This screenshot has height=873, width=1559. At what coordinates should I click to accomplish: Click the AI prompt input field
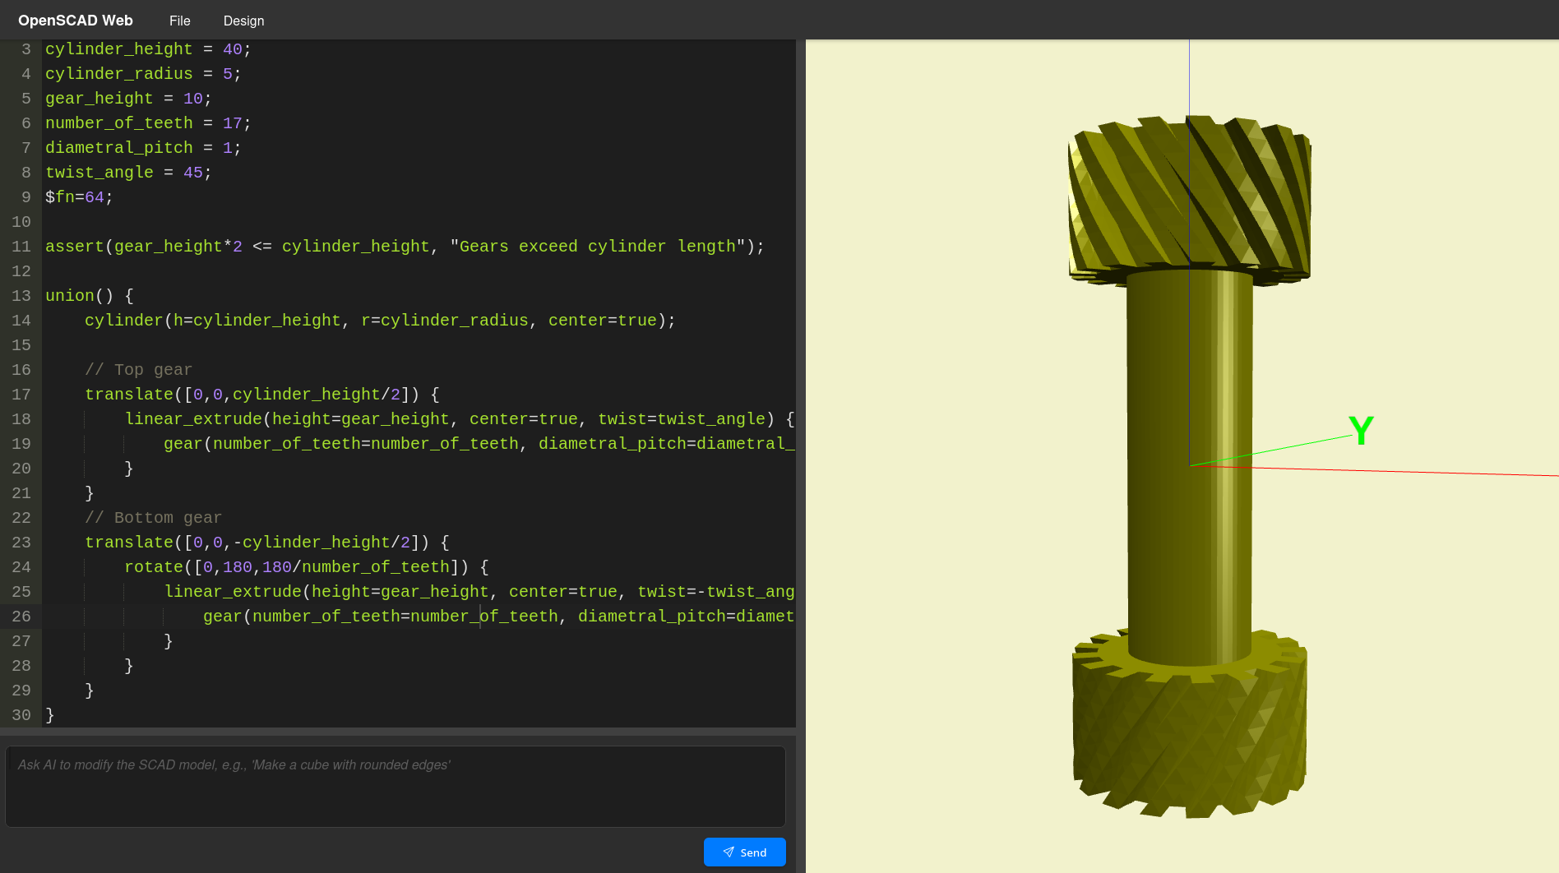tap(395, 785)
